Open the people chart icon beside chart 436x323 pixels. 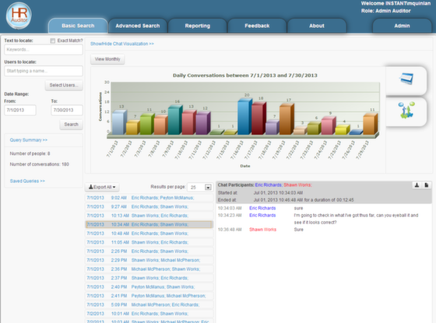pos(406,110)
